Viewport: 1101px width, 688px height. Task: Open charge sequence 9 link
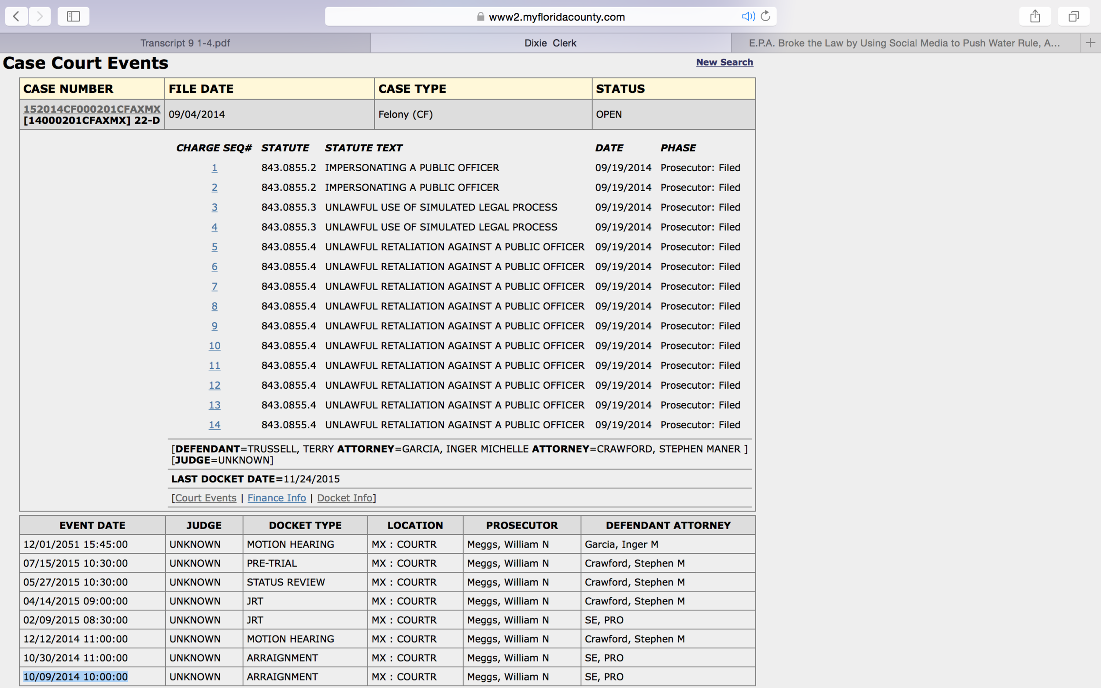214,326
